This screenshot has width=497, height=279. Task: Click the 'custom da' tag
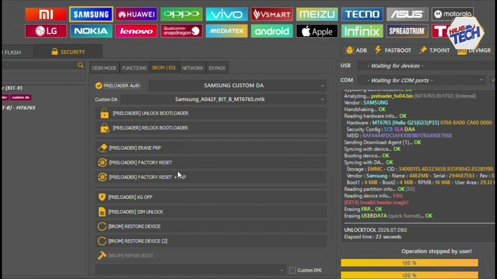coord(20,98)
